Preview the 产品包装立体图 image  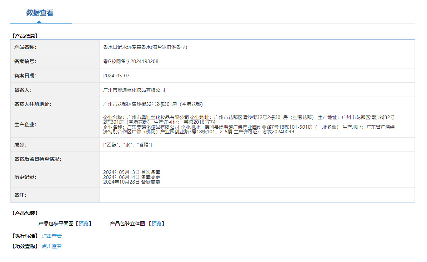(156, 224)
